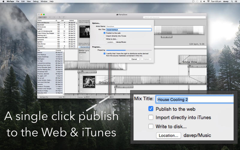Open the Debug menu
240x150 pixels.
click(x=36, y=1)
